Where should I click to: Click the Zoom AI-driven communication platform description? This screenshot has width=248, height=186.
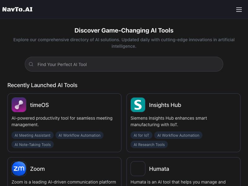pyautogui.click(x=64, y=182)
